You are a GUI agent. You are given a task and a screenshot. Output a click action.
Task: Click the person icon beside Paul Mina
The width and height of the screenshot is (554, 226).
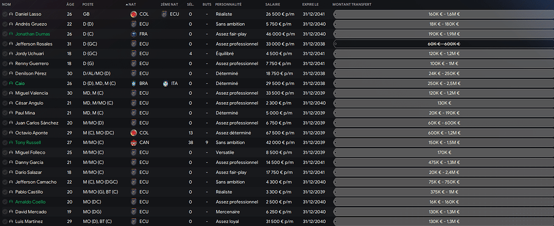coord(11,113)
